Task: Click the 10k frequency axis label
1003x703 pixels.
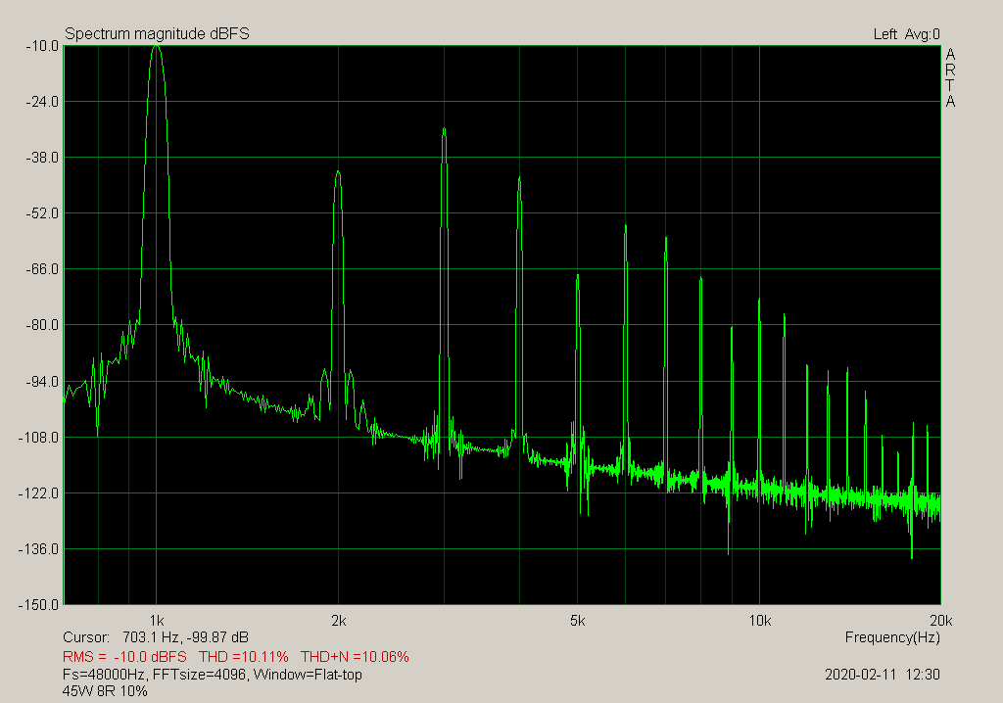Action: [760, 621]
